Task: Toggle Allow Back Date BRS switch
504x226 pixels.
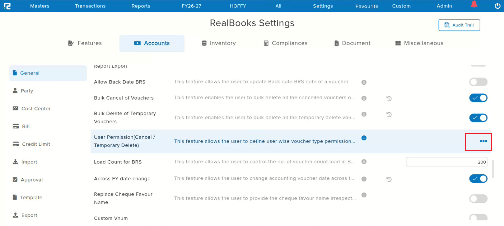Action: pyautogui.click(x=478, y=82)
